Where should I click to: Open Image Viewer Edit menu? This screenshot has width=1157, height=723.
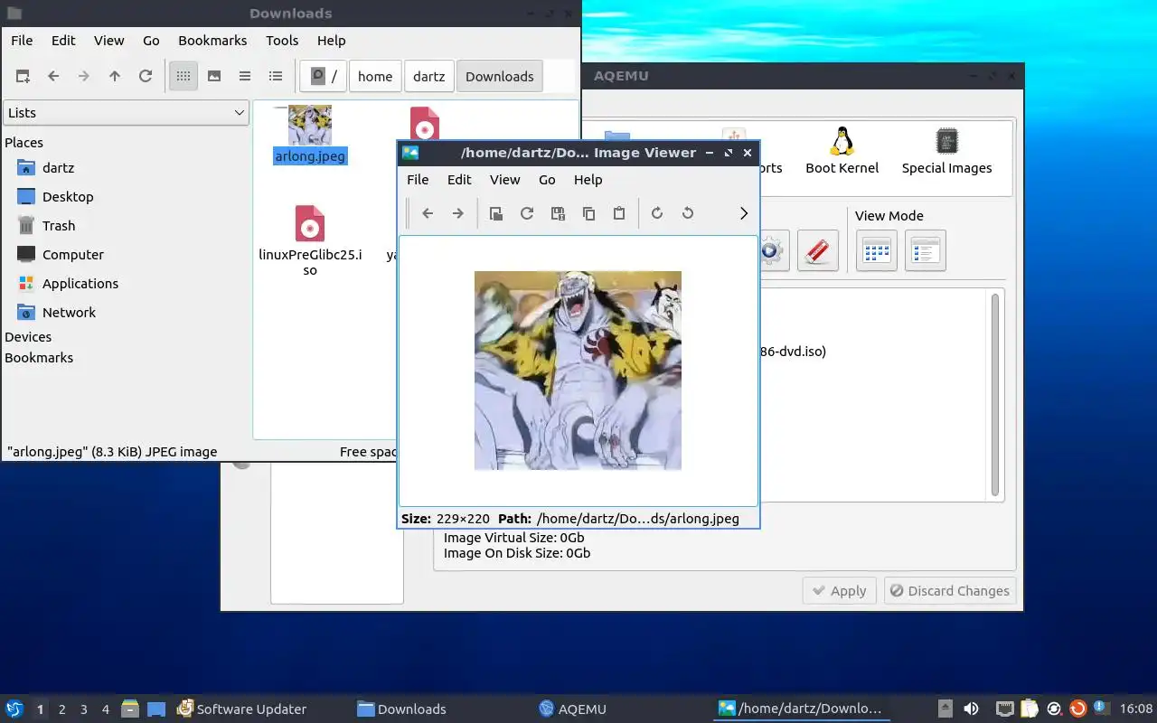click(459, 179)
